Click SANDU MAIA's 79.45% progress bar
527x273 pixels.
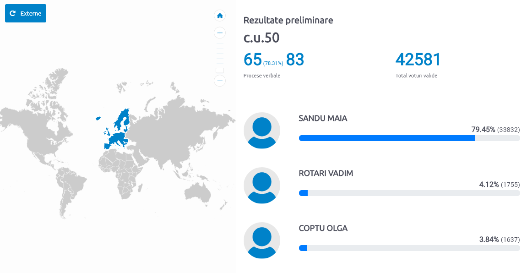(x=409, y=138)
